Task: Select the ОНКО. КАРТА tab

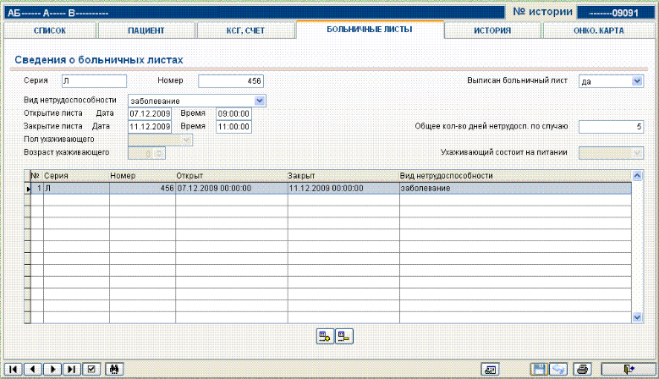Action: coord(597,30)
